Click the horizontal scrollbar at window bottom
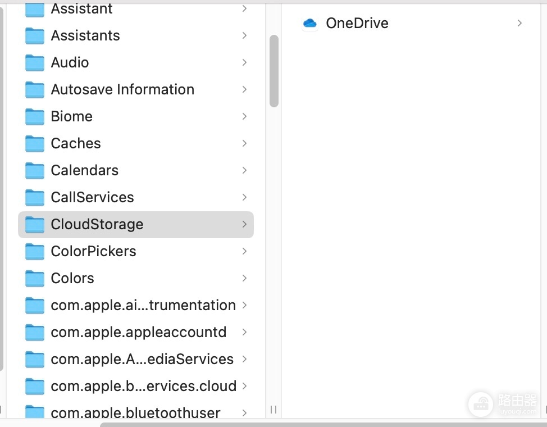 coord(323,425)
